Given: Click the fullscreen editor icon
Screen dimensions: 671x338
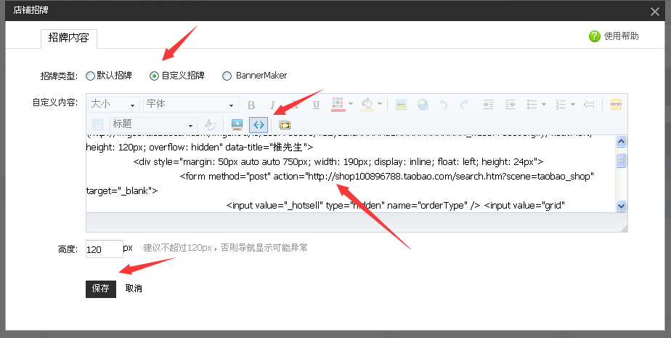Looking at the screenshot, I should 285,124.
